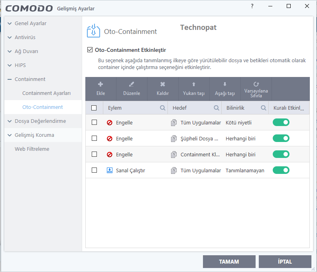Click the help question mark icon
The height and width of the screenshot is (272, 317).
coord(252,6)
